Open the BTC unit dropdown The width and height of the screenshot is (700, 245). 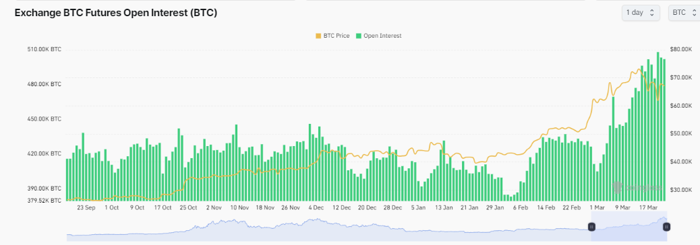point(684,13)
